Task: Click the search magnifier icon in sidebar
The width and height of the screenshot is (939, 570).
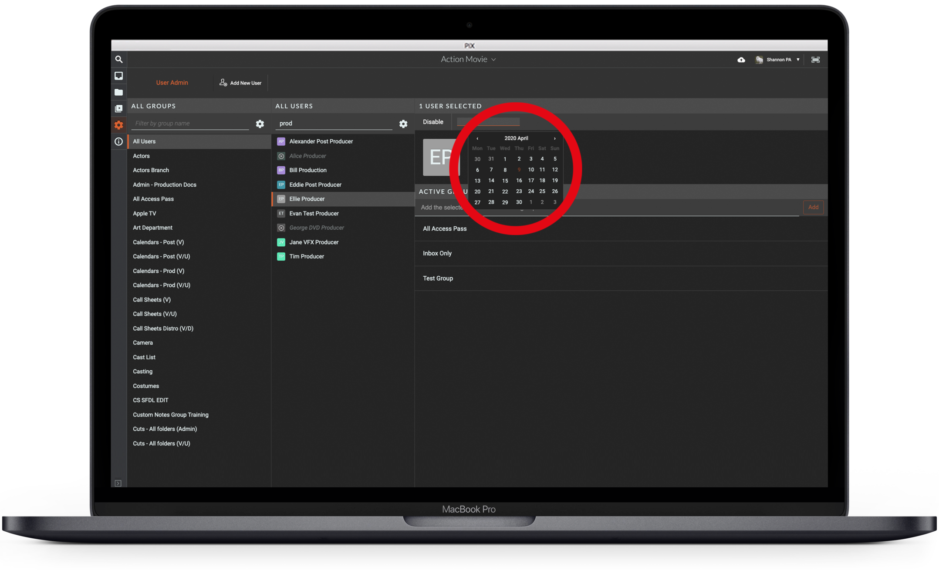Action: point(118,59)
